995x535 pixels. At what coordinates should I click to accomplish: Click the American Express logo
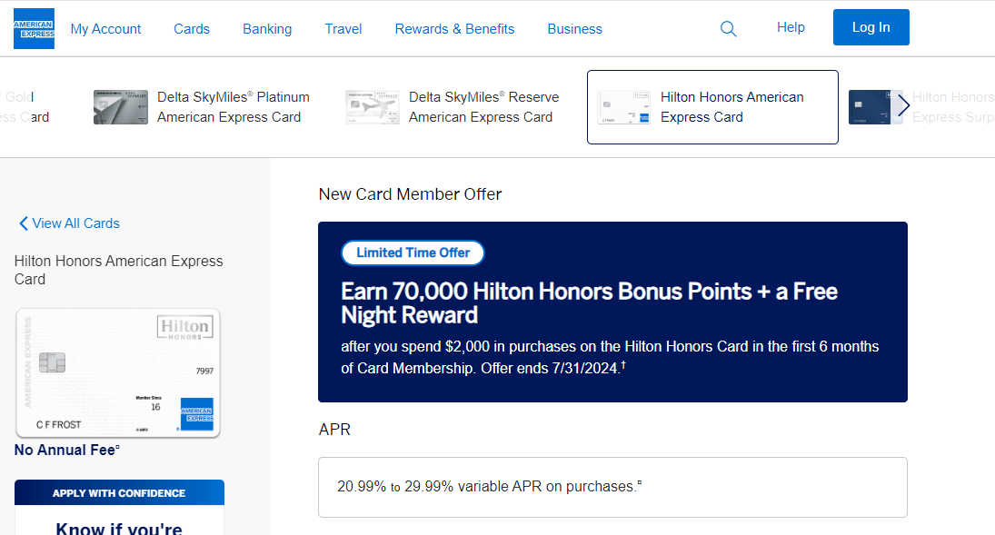33,28
